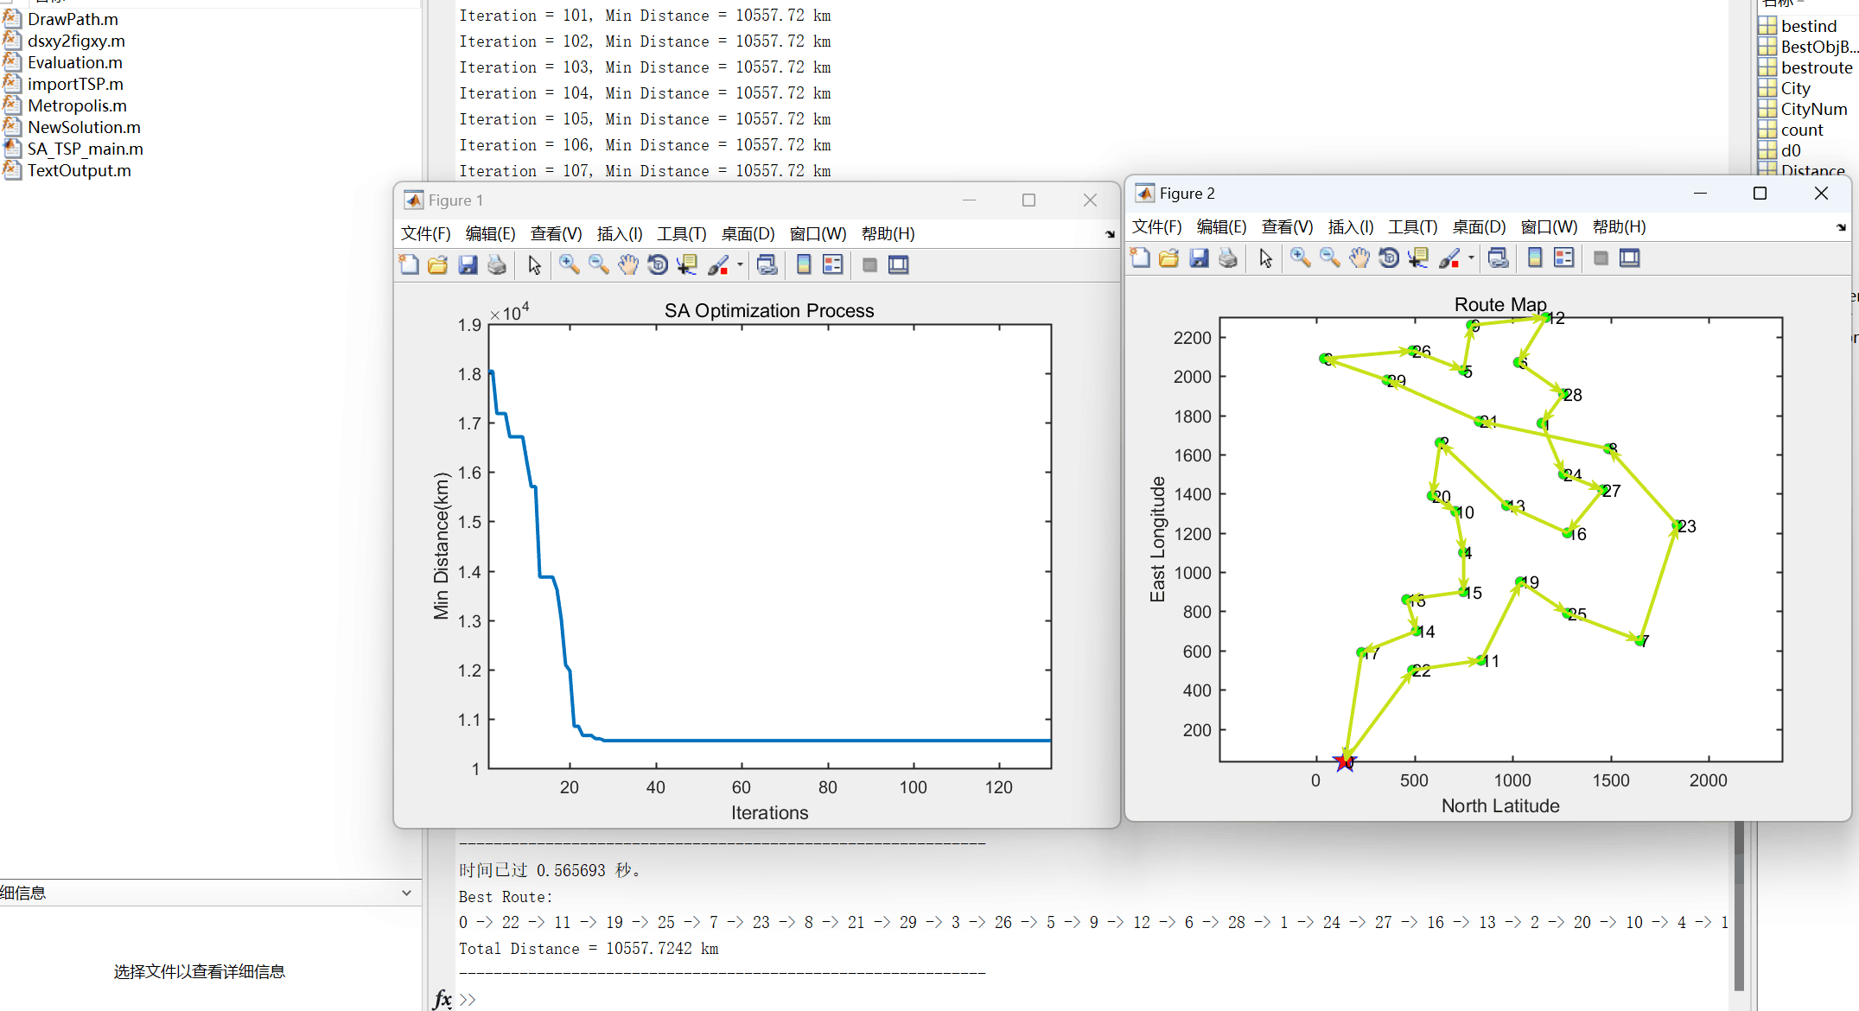Toggle Edit Plot arrow in Figure 2
This screenshot has width=1859, height=1011.
click(x=1265, y=258)
